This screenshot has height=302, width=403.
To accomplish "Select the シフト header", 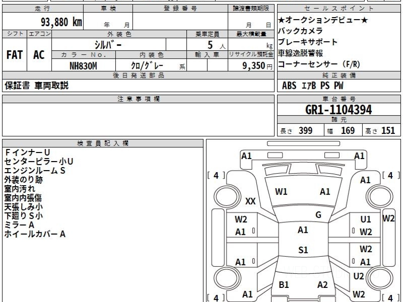I will [15, 34].
